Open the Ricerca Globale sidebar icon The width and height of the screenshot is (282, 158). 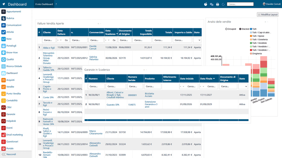click(3, 66)
